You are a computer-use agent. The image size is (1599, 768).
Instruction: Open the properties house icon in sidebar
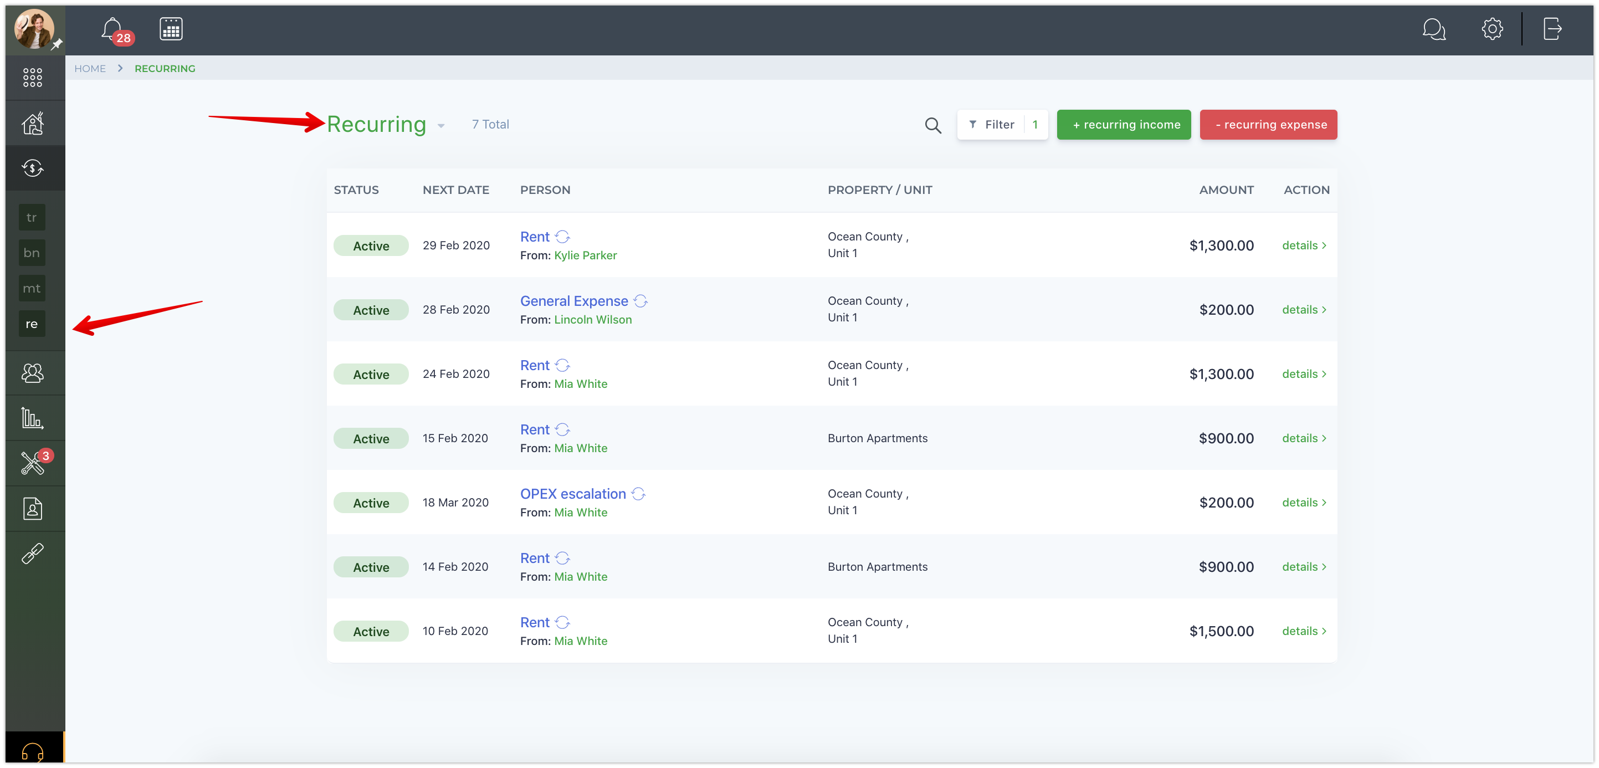pos(32,123)
